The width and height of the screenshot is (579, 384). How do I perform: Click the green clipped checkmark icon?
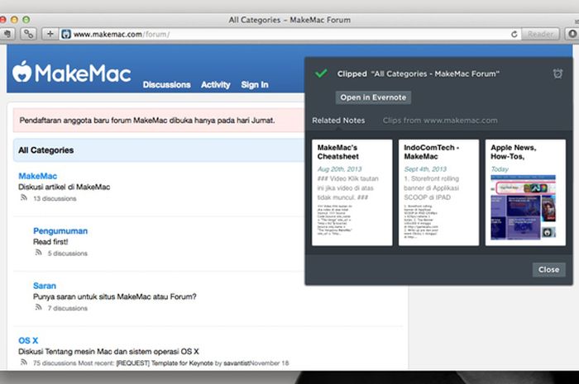tap(321, 73)
